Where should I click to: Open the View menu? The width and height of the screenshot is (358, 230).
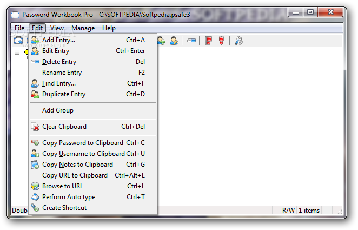pos(57,28)
